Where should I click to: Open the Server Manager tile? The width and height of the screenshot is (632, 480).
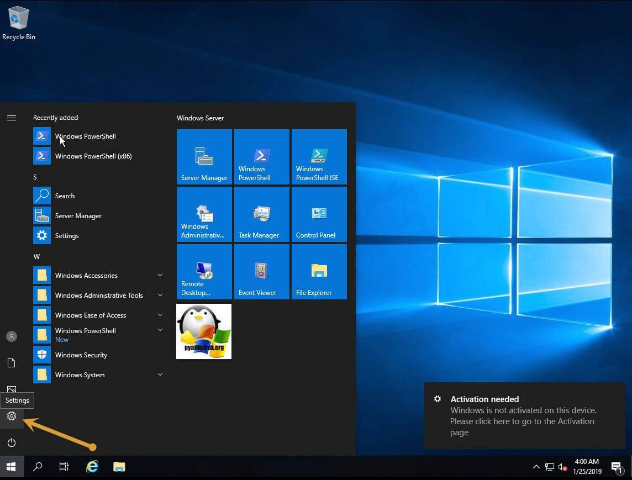pyautogui.click(x=204, y=157)
